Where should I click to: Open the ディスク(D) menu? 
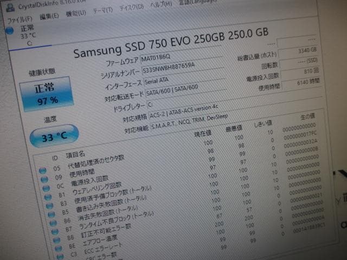131,7
